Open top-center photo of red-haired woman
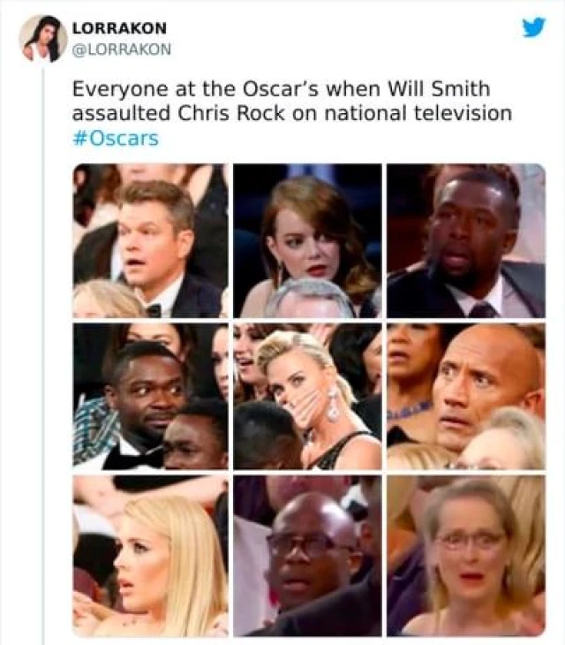The height and width of the screenshot is (645, 565). [307, 240]
